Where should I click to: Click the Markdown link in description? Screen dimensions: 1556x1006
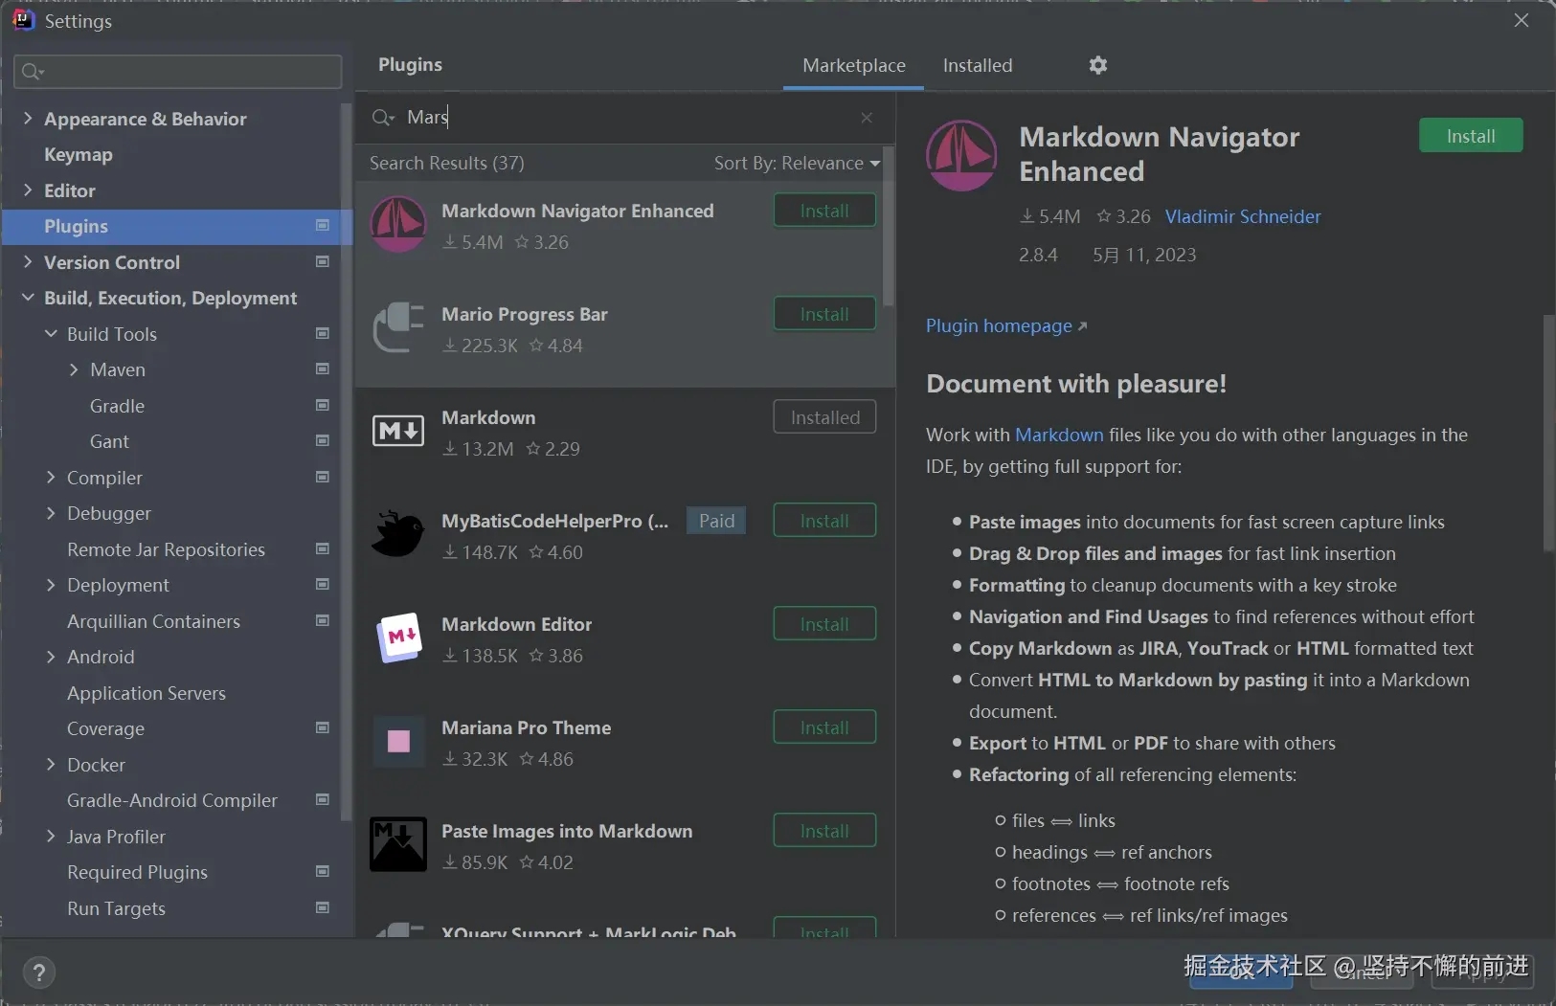[x=1059, y=435]
